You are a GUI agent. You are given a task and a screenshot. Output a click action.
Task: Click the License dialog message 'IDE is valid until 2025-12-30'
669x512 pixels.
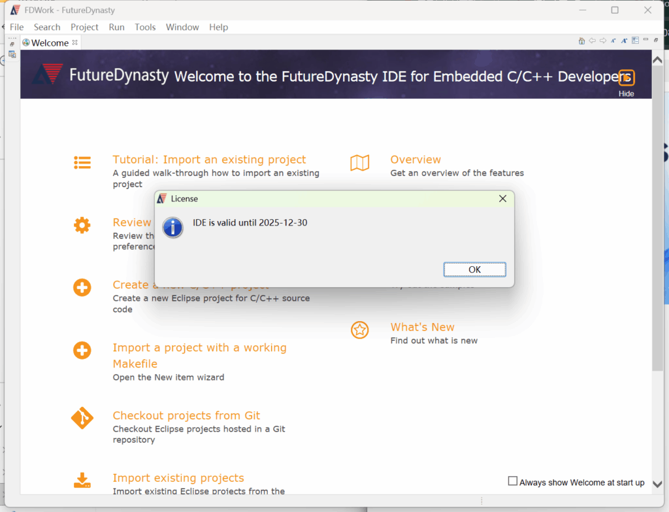coord(250,222)
